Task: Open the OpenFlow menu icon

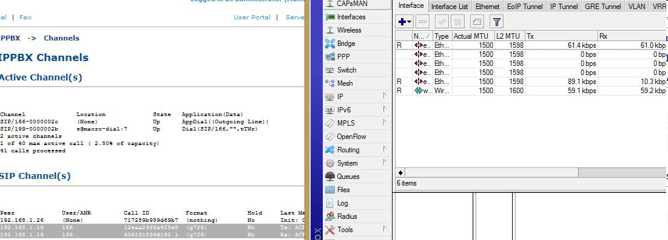Action: tap(329, 137)
